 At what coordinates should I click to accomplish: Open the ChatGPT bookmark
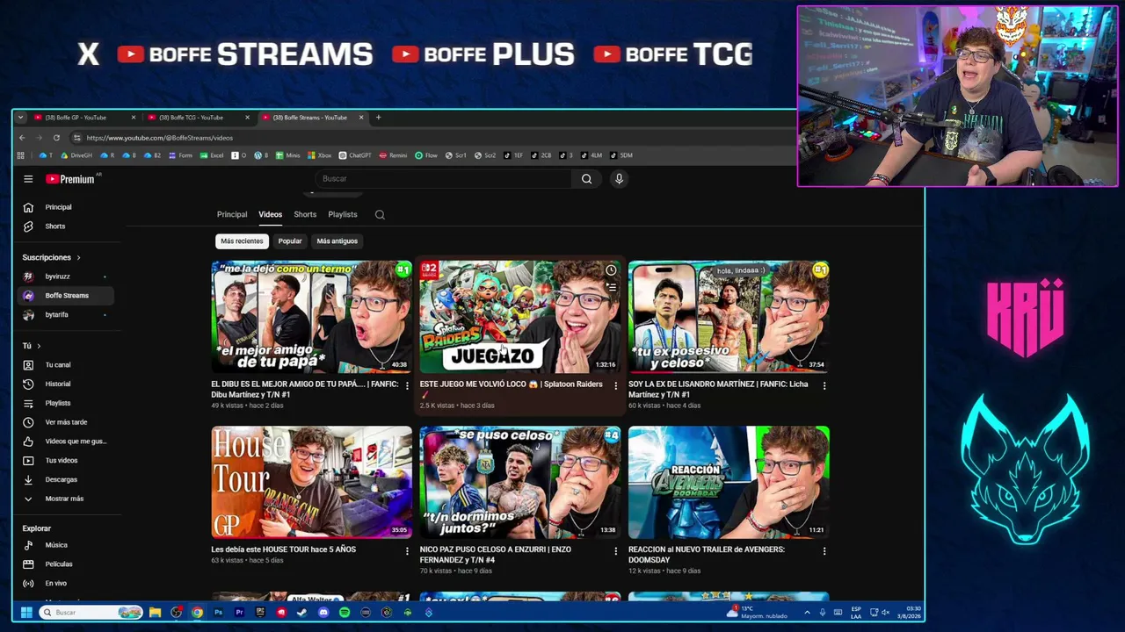tap(355, 155)
